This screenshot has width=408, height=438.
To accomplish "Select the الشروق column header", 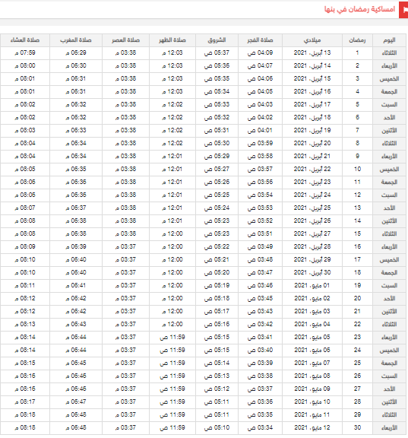I will (x=217, y=40).
